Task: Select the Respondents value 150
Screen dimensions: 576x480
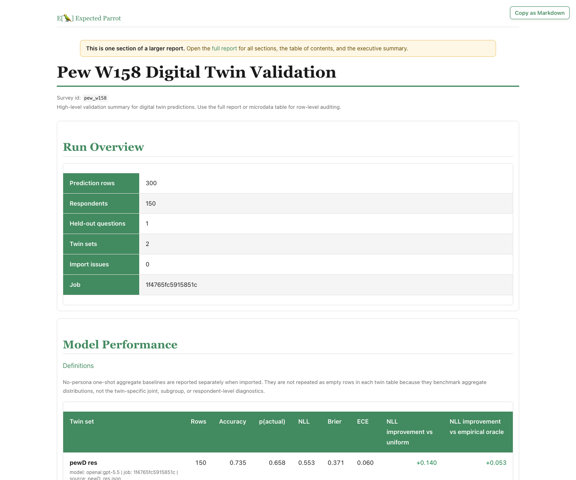Action: coord(151,204)
